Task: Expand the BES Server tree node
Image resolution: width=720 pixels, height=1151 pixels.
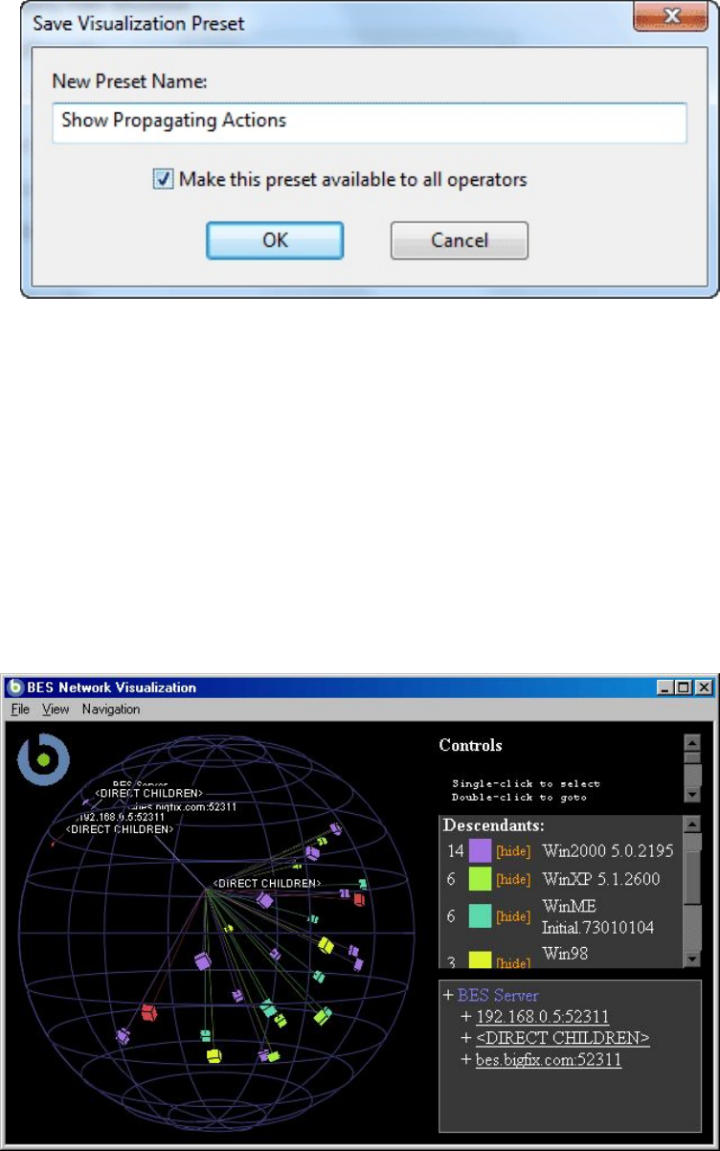Action: (448, 996)
